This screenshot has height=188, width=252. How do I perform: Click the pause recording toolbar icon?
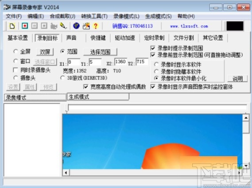(35, 26)
